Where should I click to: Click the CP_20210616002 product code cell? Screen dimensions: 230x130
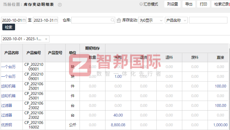[x=34, y=125]
